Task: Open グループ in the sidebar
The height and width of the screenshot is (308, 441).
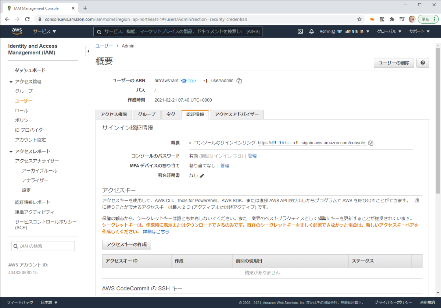Action: [x=24, y=91]
